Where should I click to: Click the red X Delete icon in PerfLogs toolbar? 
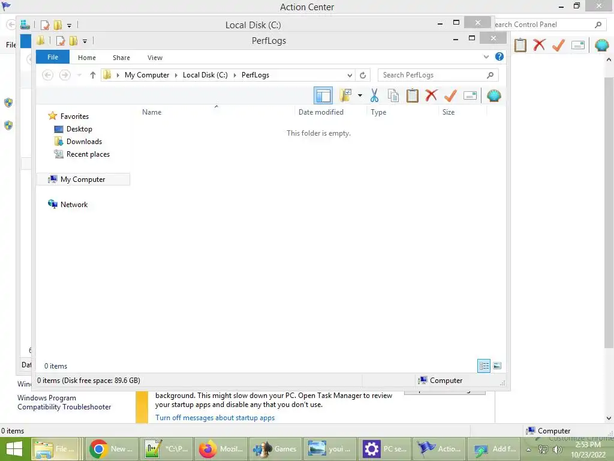click(432, 95)
